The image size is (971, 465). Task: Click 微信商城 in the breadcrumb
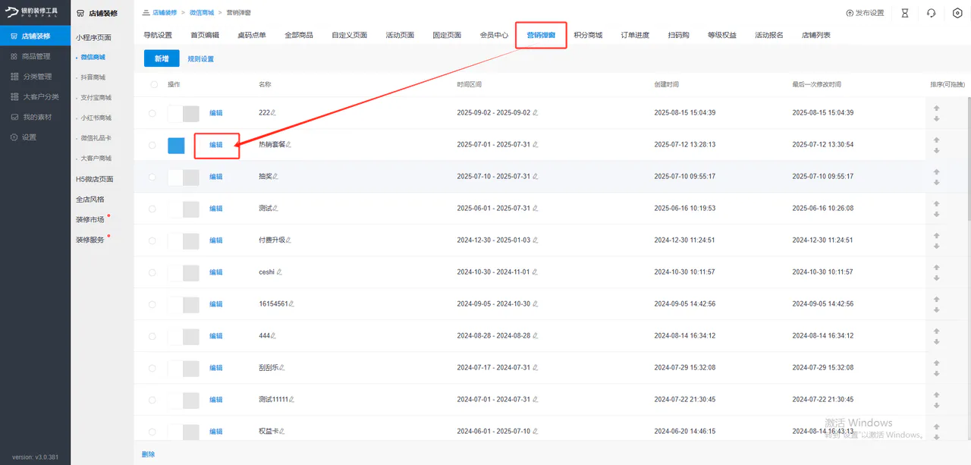[x=201, y=13]
